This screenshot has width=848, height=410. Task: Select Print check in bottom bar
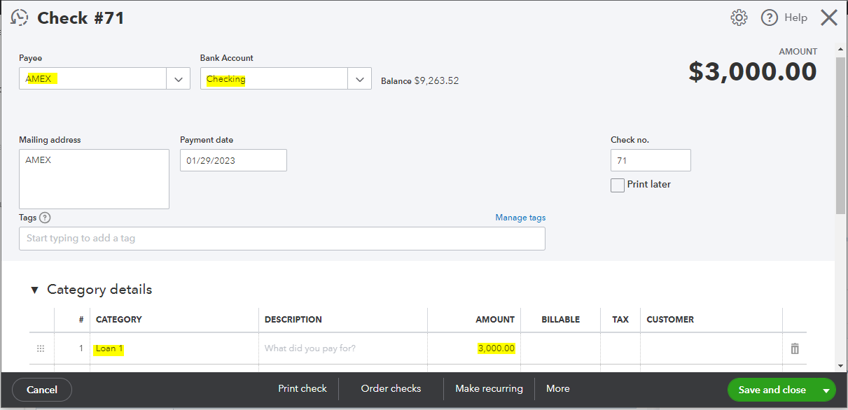[303, 389]
